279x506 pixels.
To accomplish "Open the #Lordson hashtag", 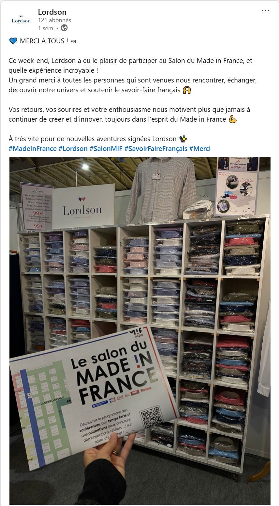I will click(73, 149).
